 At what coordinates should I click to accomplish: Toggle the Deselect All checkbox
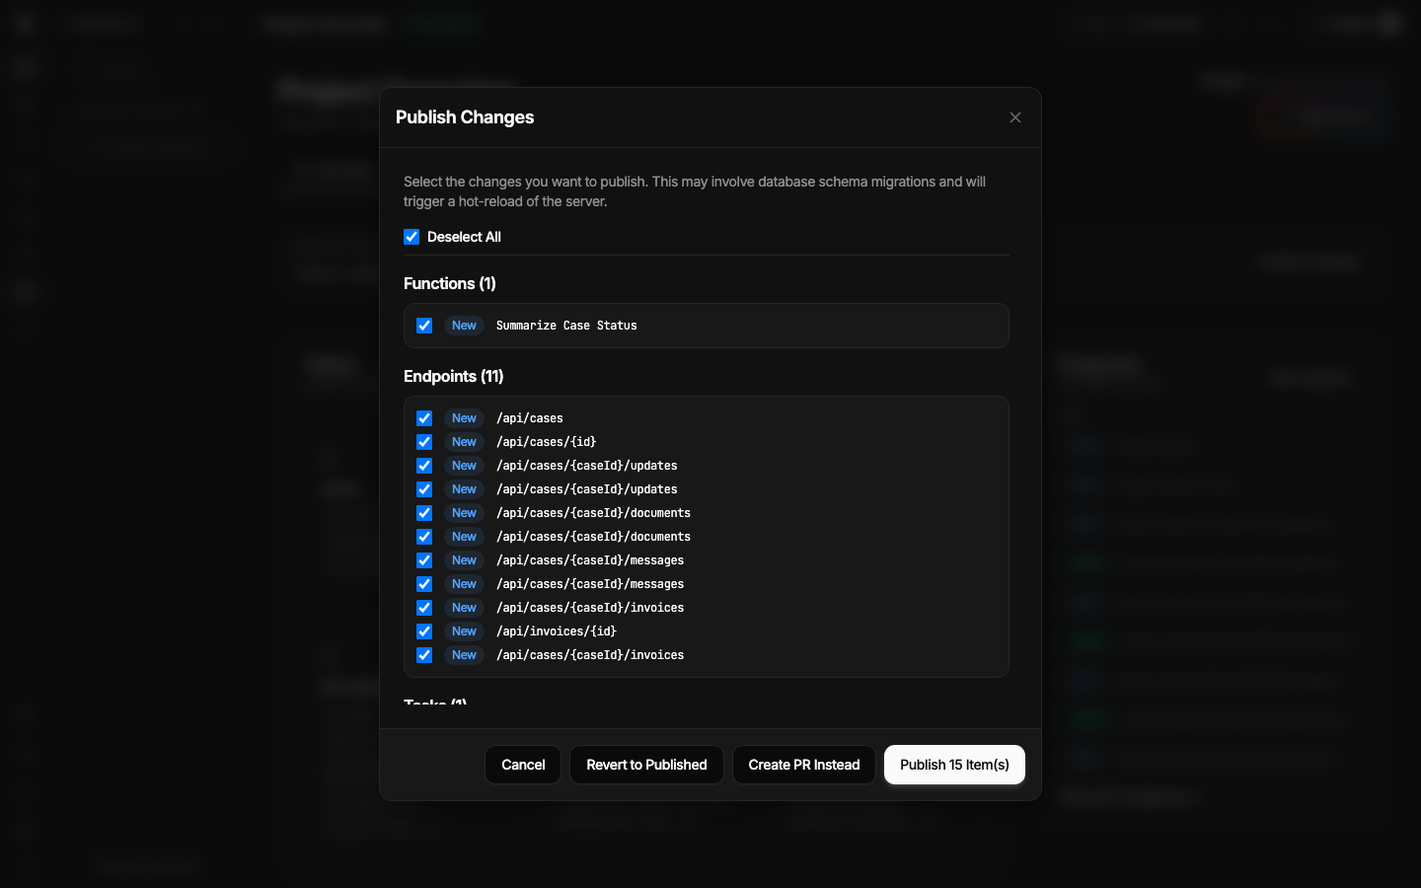click(x=411, y=237)
